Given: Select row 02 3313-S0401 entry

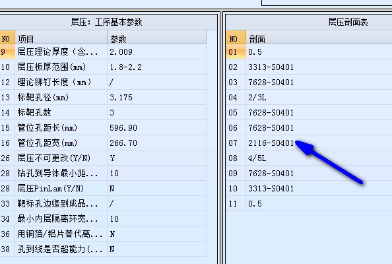Looking at the screenshot, I should coord(309,67).
